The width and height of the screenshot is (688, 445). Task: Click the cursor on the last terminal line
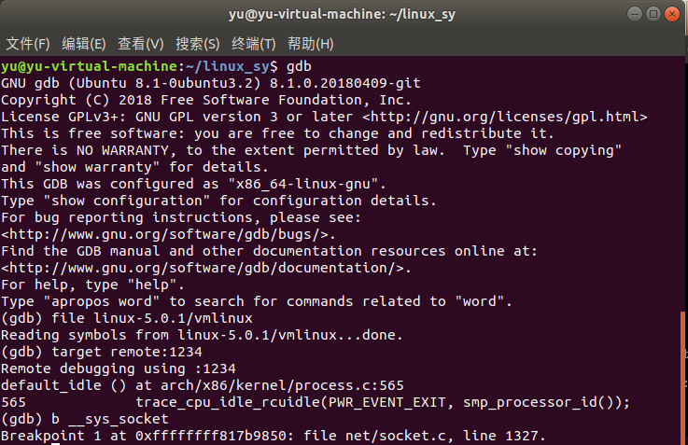(57, 441)
